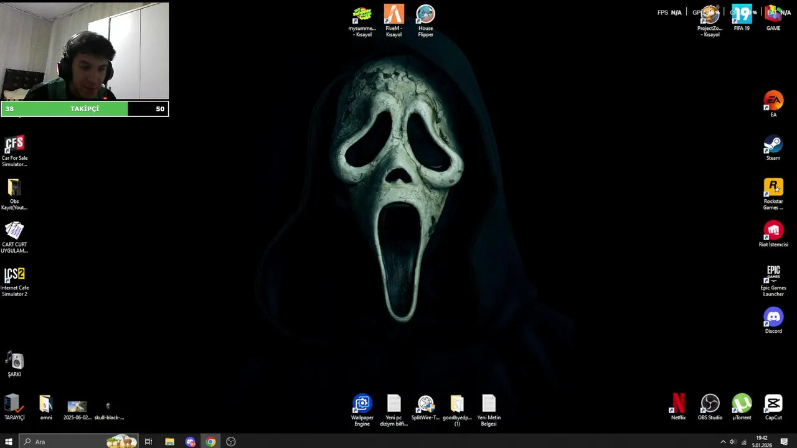Select the Netflix desktop shortcut
This screenshot has width=797, height=448.
[678, 407]
